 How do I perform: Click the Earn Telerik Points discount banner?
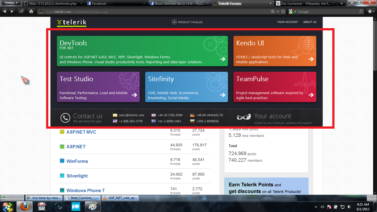tap(266, 186)
